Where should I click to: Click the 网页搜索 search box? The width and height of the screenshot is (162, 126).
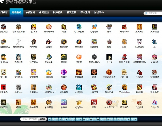click(x=153, y=13)
